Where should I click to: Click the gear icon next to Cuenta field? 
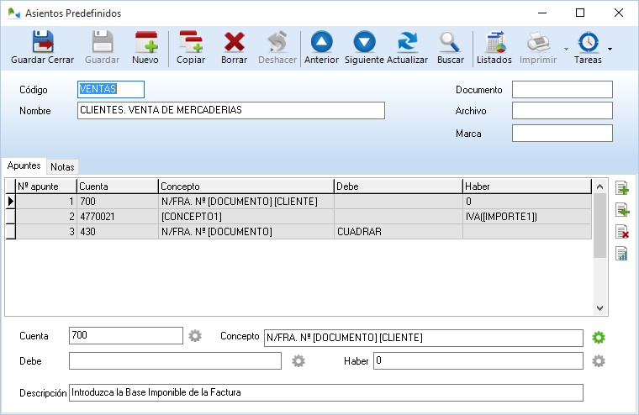[195, 336]
